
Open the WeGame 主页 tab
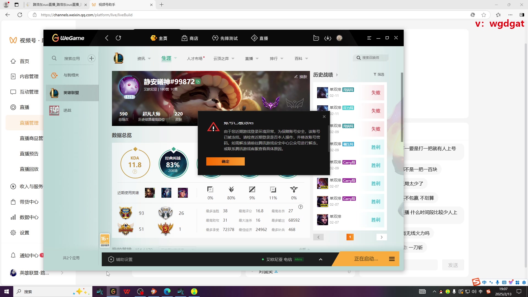(x=159, y=38)
